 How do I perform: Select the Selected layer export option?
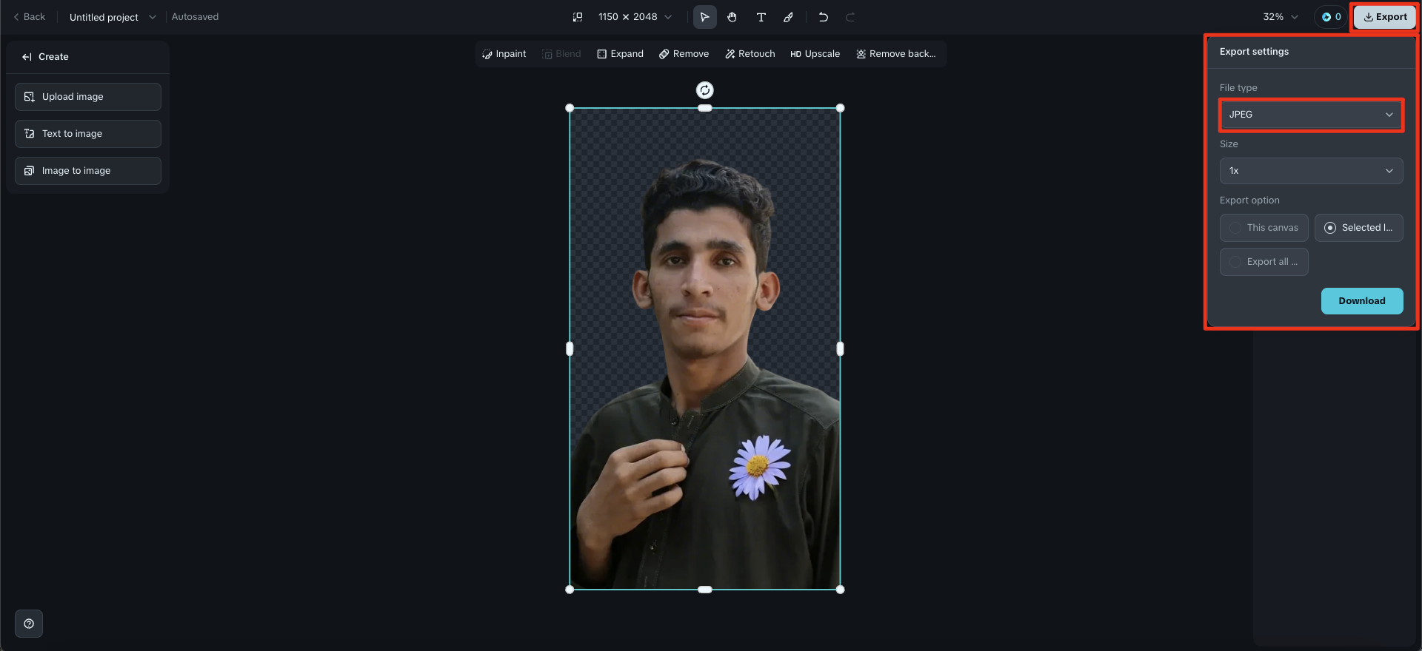(x=1358, y=228)
